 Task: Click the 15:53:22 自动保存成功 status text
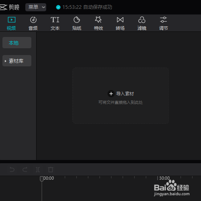pyautogui.click(x=87, y=7)
